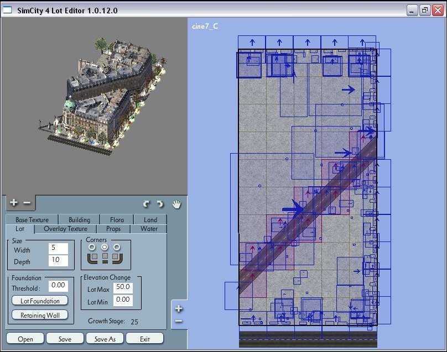Rotate preview counter-clockwise arrow icon
This screenshot has height=352, width=447.
point(146,204)
